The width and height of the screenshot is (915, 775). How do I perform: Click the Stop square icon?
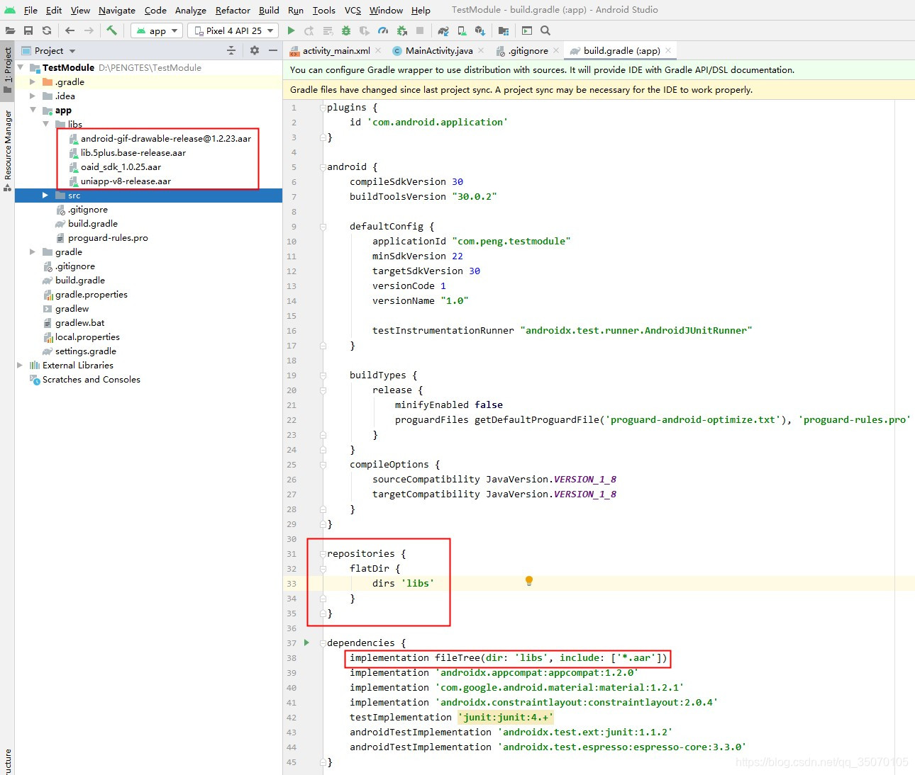tap(420, 30)
